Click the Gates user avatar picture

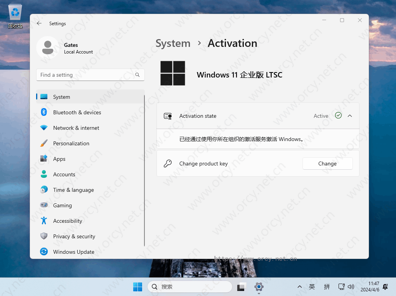(x=47, y=48)
